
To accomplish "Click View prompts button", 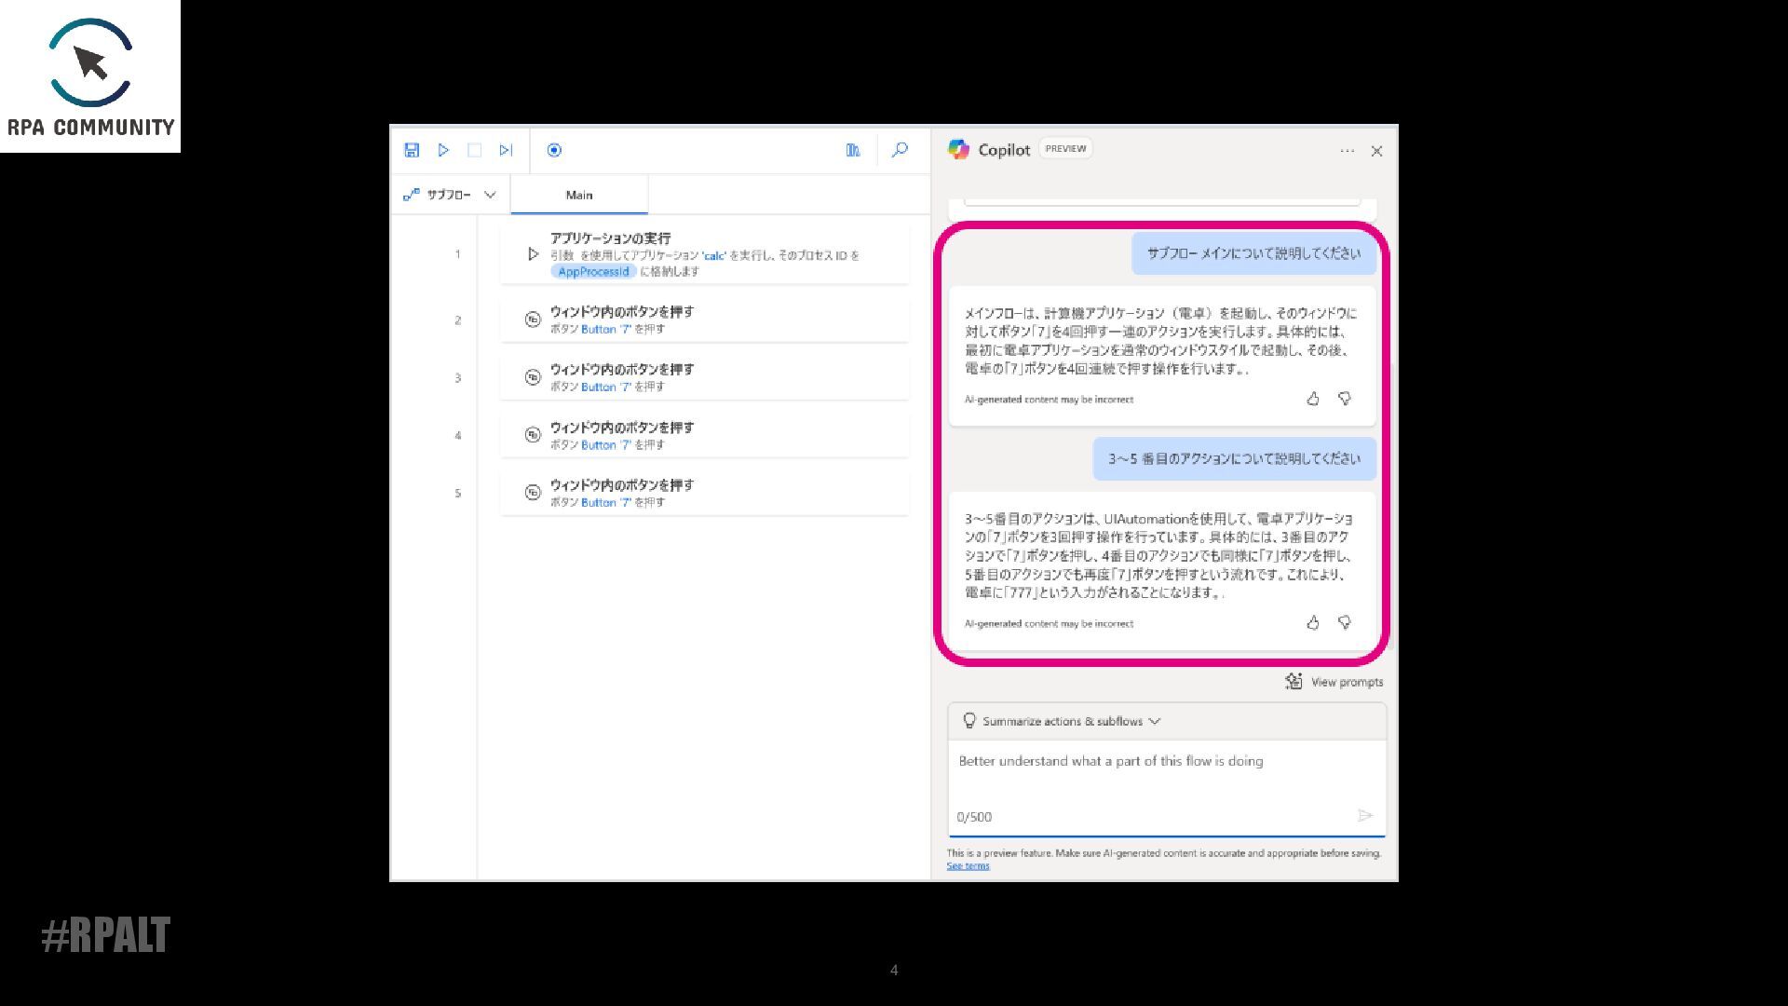I will click(1334, 682).
